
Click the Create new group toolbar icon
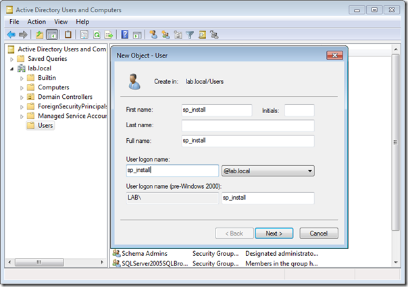[165, 35]
